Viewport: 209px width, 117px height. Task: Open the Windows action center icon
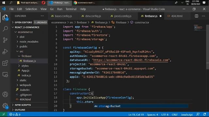tap(204, 3)
